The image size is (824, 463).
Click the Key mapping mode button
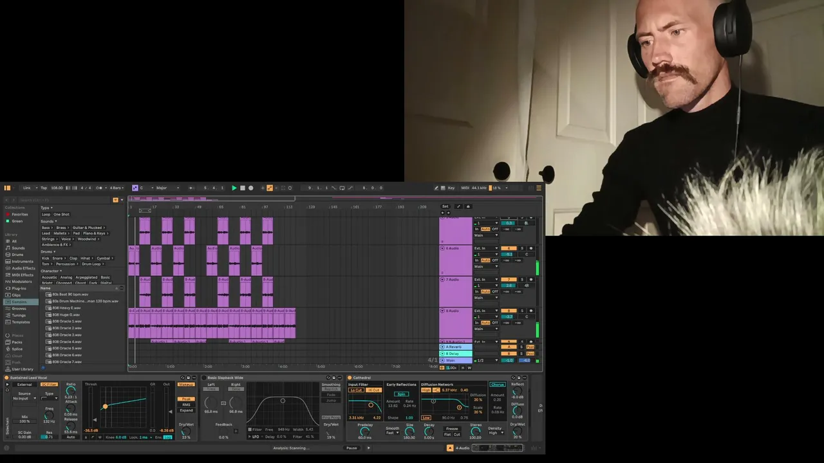click(x=451, y=188)
